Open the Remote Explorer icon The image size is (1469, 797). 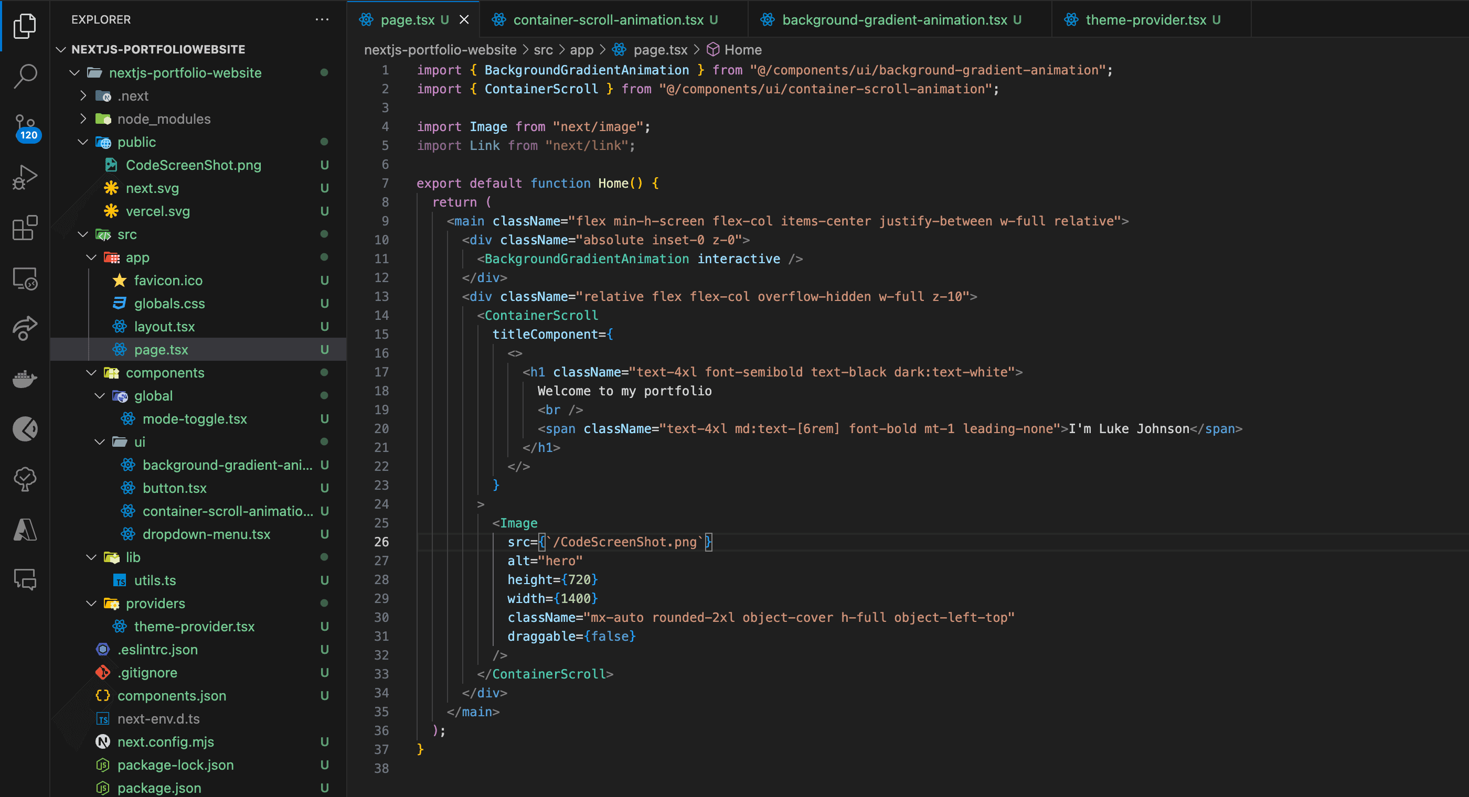25,279
